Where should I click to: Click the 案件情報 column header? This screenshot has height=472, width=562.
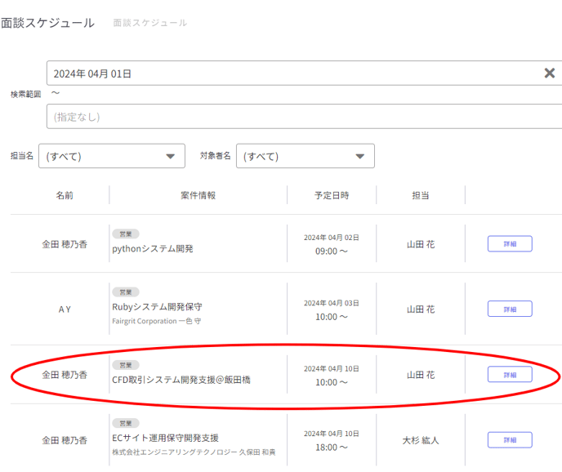(x=198, y=195)
